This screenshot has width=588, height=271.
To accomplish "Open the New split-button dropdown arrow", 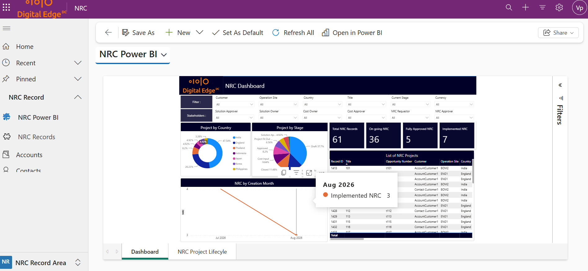I will (x=200, y=32).
